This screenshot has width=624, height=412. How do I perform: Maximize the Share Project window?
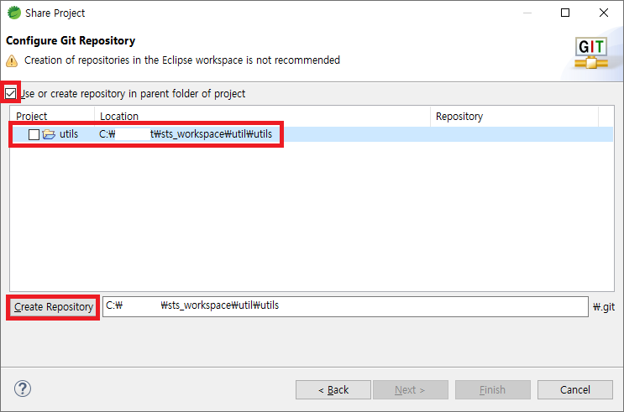tap(565, 13)
